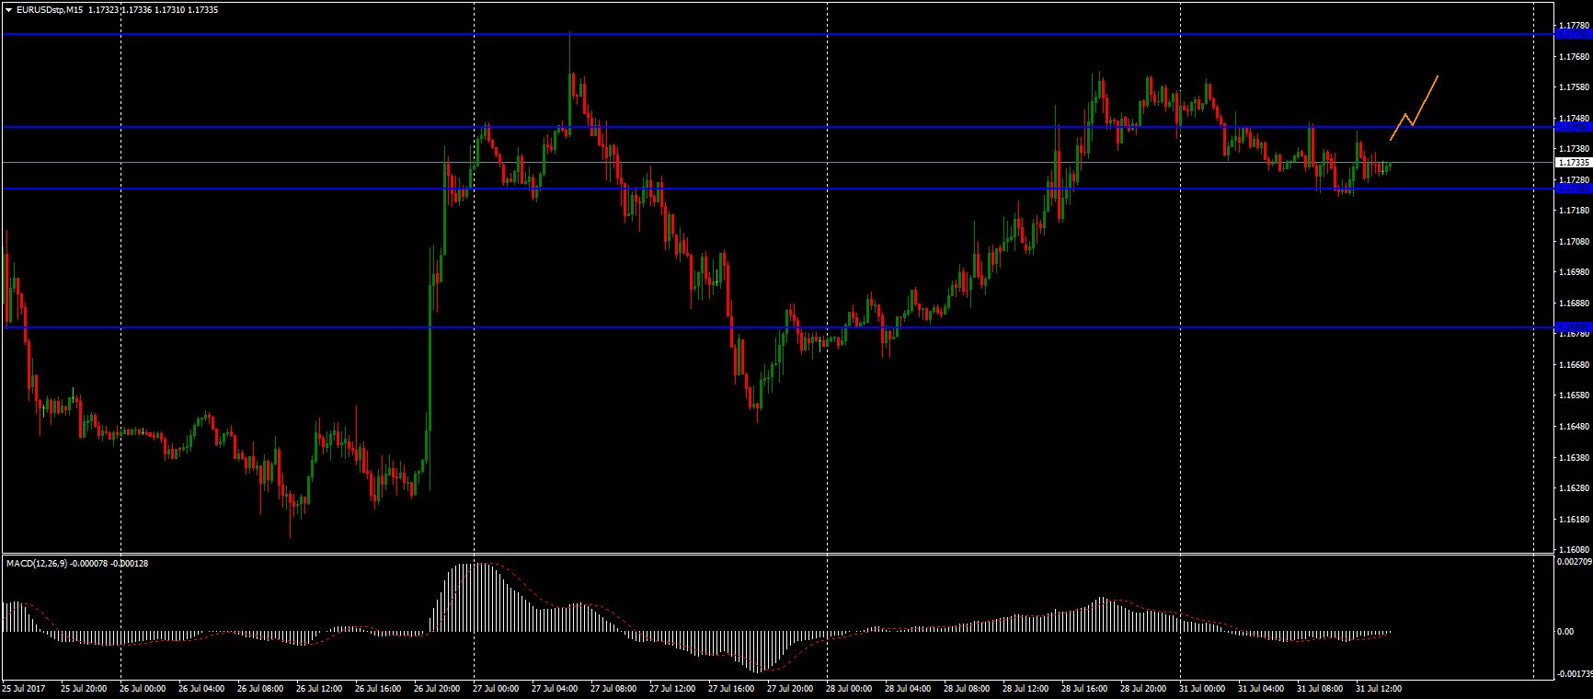Click the white current price label 1.17335
Viewport: 1593px width, 699px height.
pyautogui.click(x=1573, y=163)
